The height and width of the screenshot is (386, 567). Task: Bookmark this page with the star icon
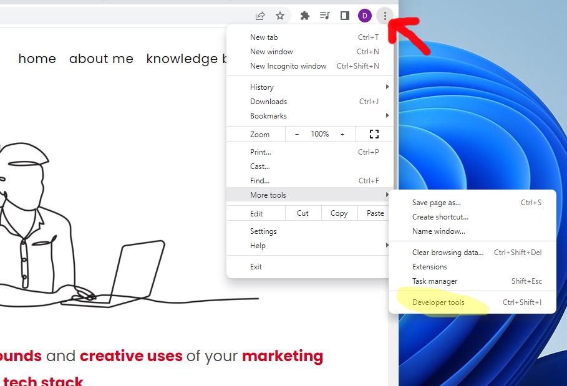tap(280, 16)
